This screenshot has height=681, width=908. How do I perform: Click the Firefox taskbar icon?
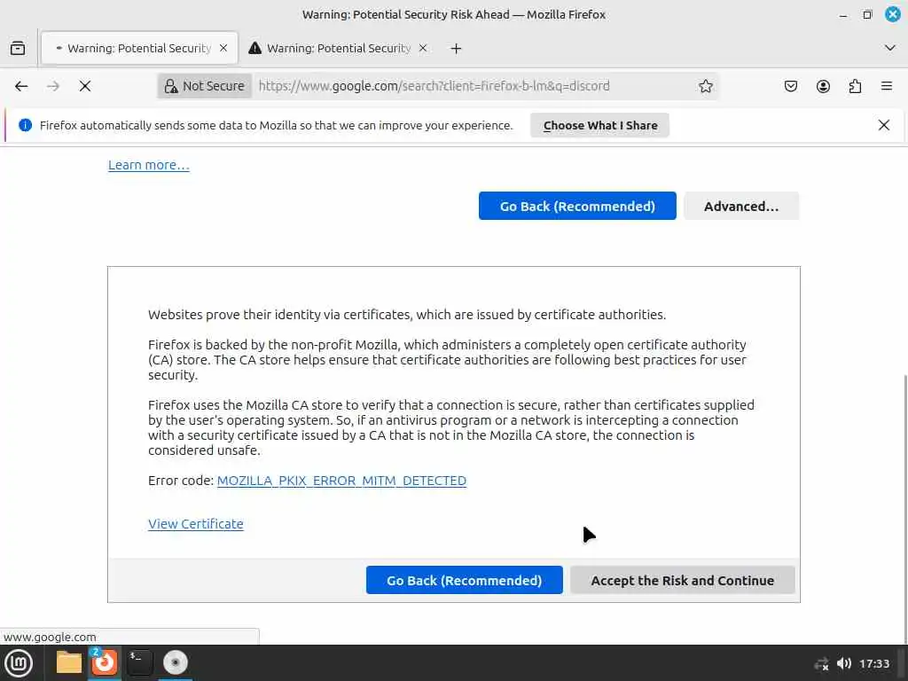105,662
